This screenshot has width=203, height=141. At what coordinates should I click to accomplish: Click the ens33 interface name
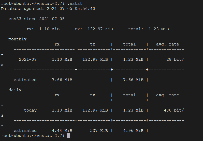[x=15, y=19]
